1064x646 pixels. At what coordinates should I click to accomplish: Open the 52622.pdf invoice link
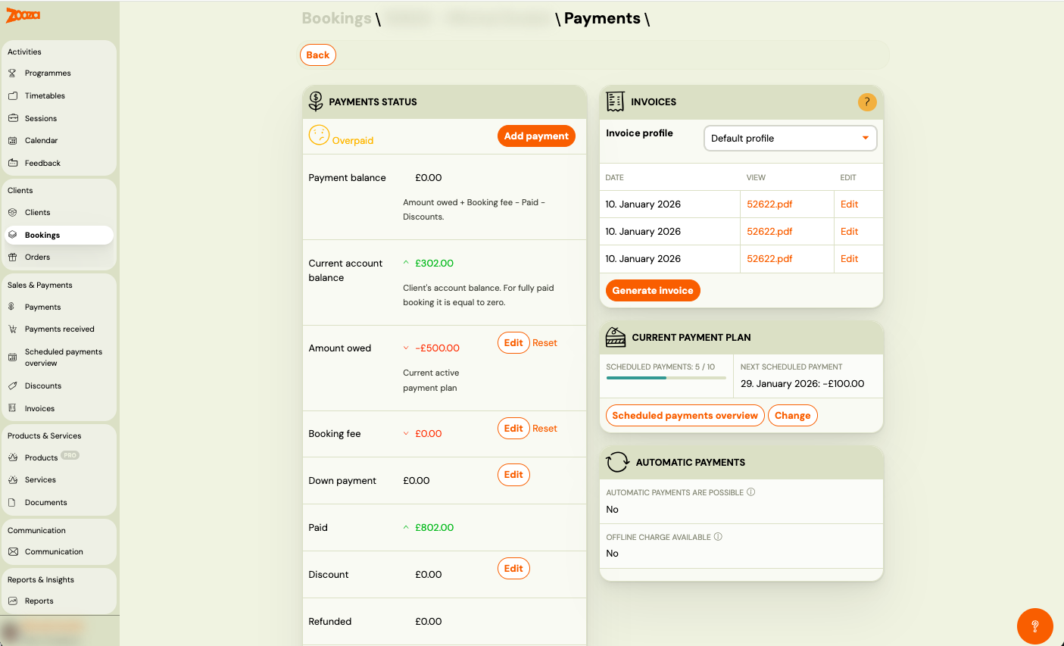(769, 204)
